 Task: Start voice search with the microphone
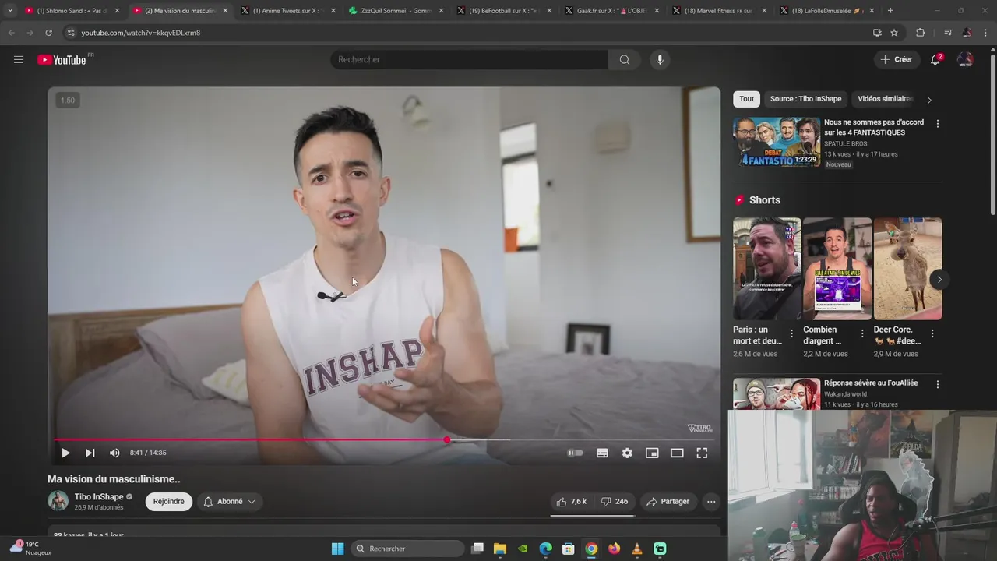pos(660,59)
